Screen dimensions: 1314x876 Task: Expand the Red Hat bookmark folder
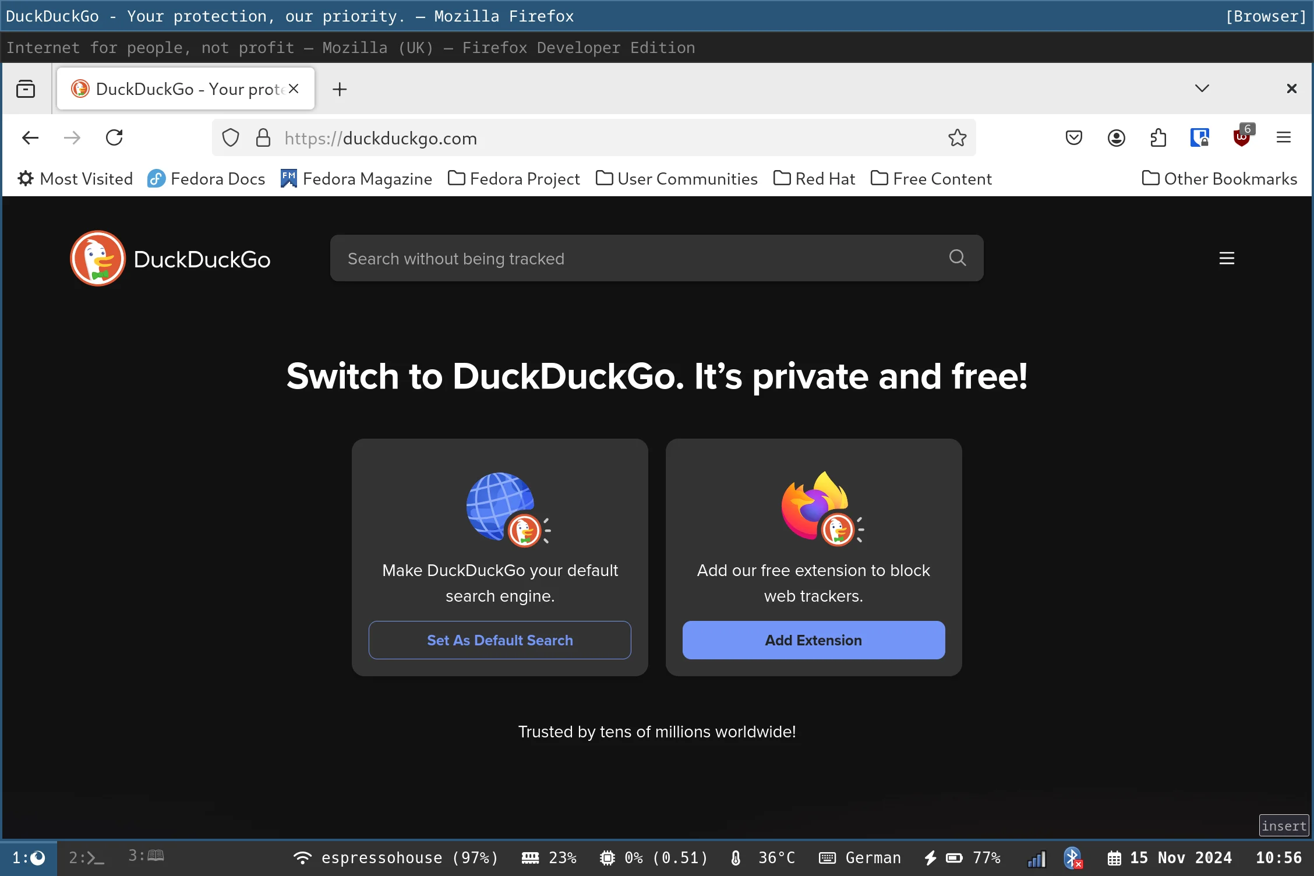click(x=814, y=179)
